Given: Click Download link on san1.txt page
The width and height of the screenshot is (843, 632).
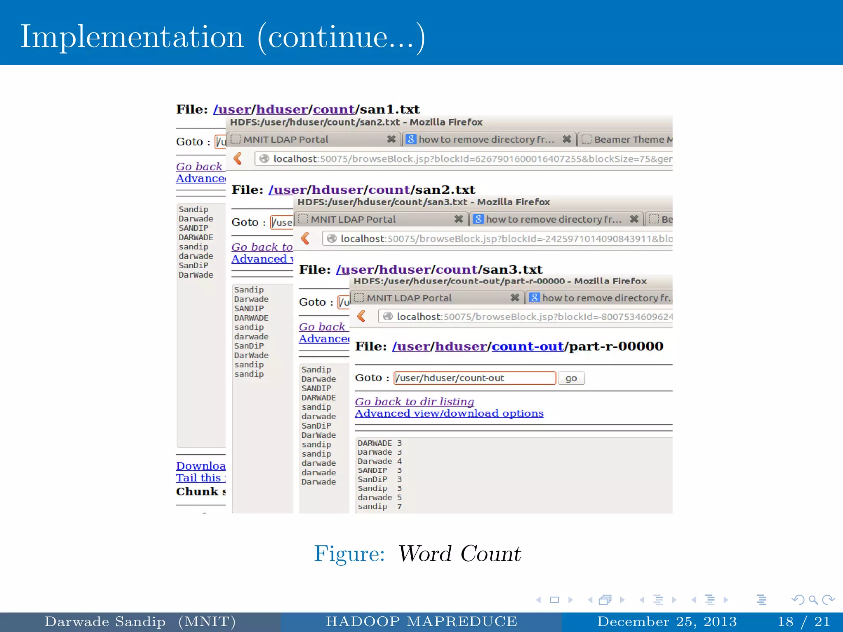Looking at the screenshot, I should 201,465.
